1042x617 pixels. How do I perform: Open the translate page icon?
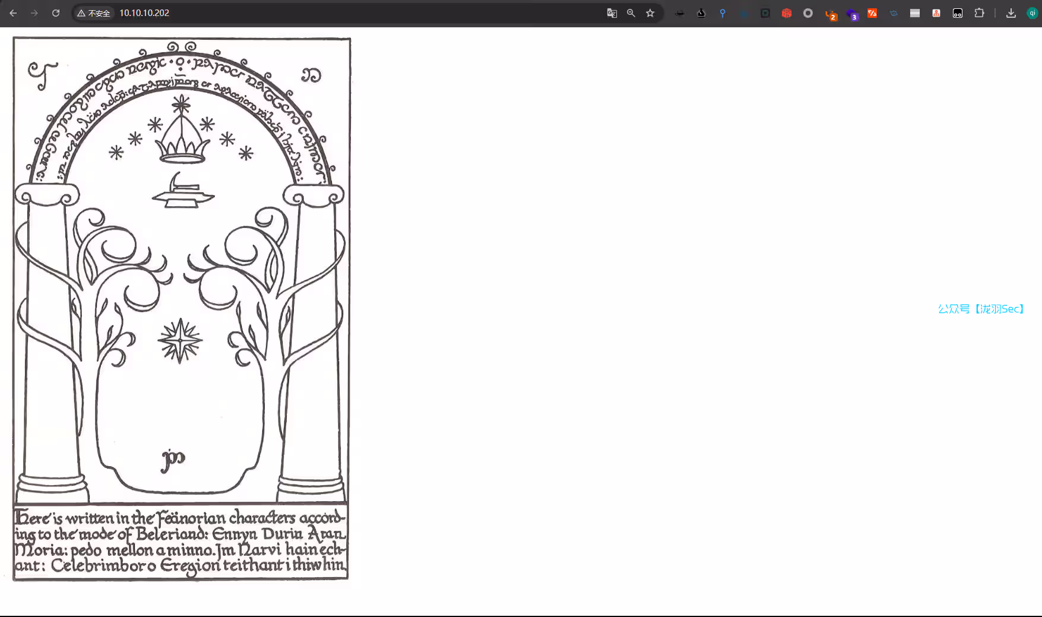[612, 13]
